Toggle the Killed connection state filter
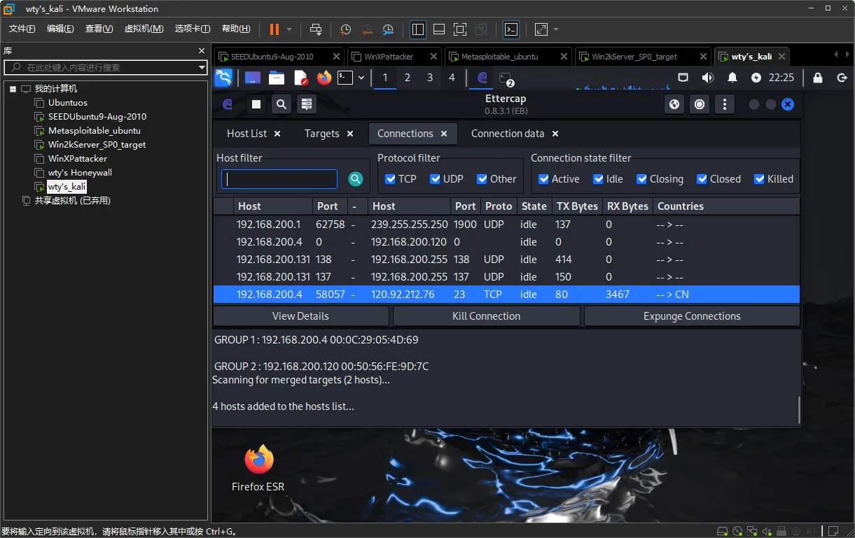 pyautogui.click(x=759, y=179)
